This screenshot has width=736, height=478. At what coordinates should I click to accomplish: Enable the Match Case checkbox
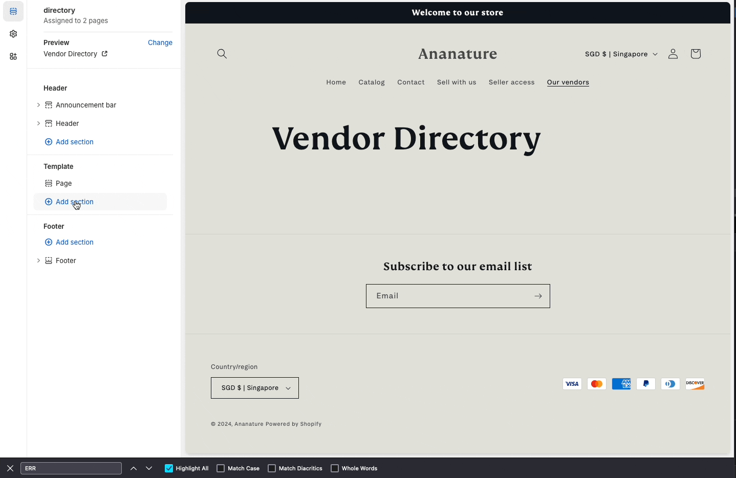coord(220,468)
